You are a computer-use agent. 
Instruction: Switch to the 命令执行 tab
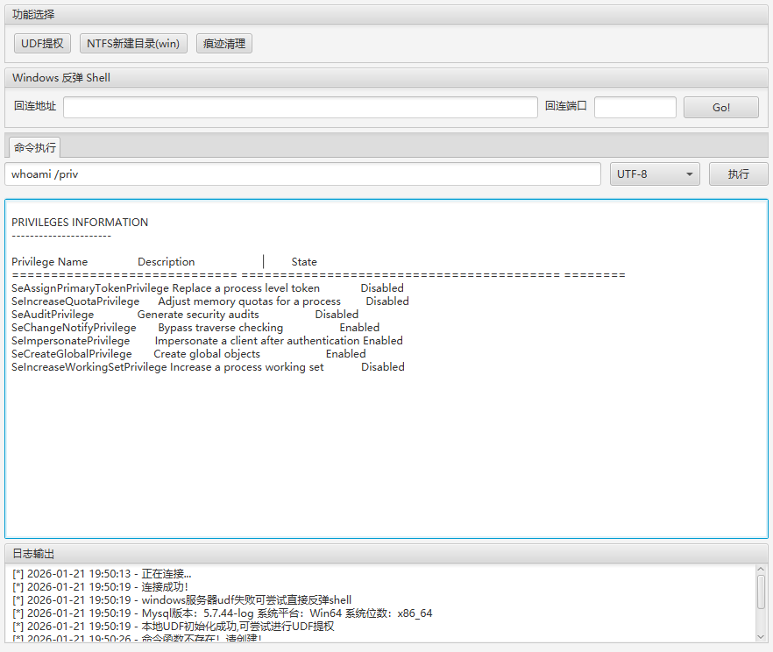35,147
